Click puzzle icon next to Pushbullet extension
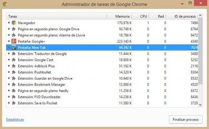209x129 pixels. pyautogui.click(x=14, y=72)
